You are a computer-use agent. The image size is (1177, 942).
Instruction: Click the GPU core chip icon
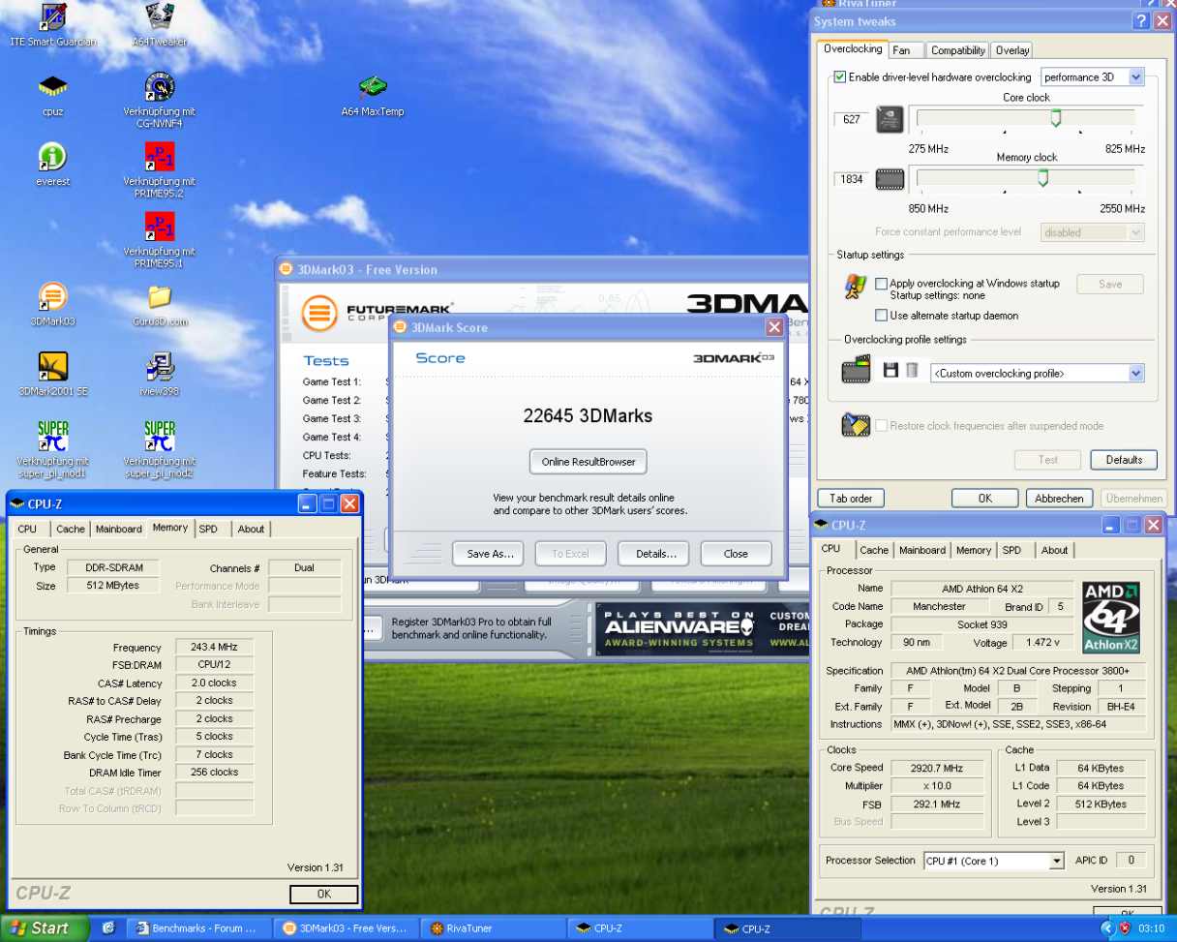[x=890, y=119]
